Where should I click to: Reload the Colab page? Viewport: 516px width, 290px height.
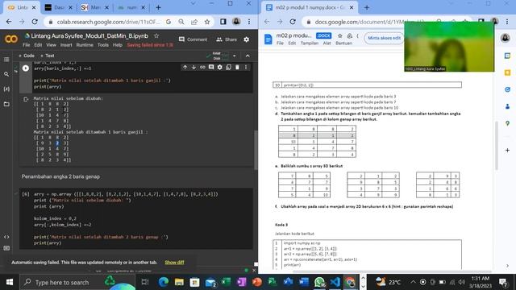click(35, 22)
